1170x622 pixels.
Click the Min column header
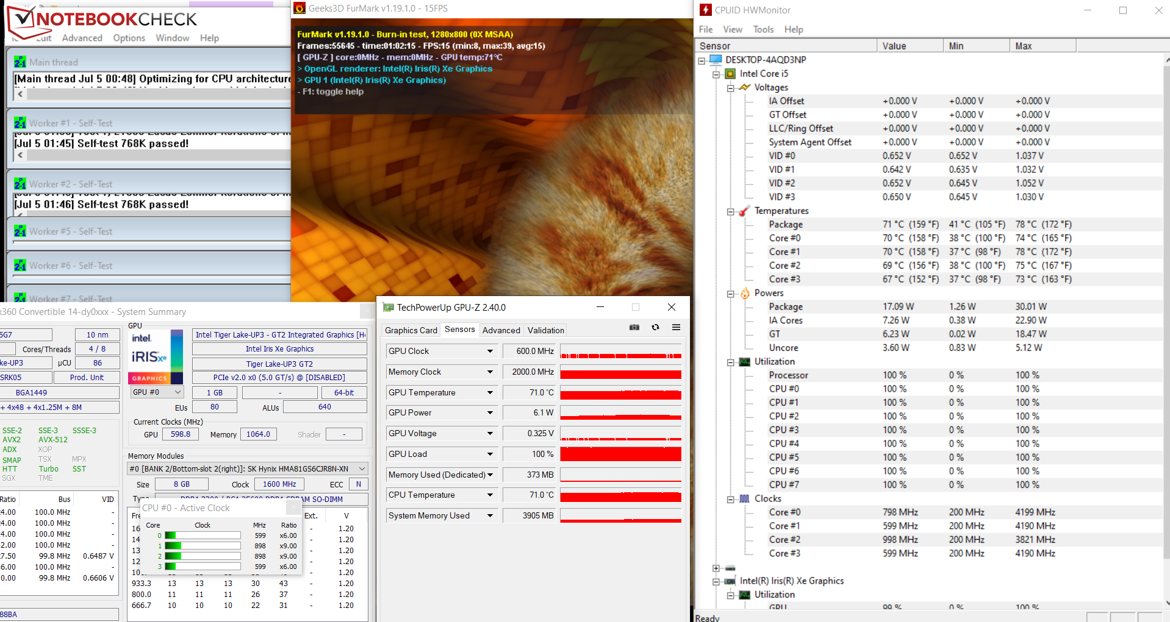pyautogui.click(x=977, y=46)
